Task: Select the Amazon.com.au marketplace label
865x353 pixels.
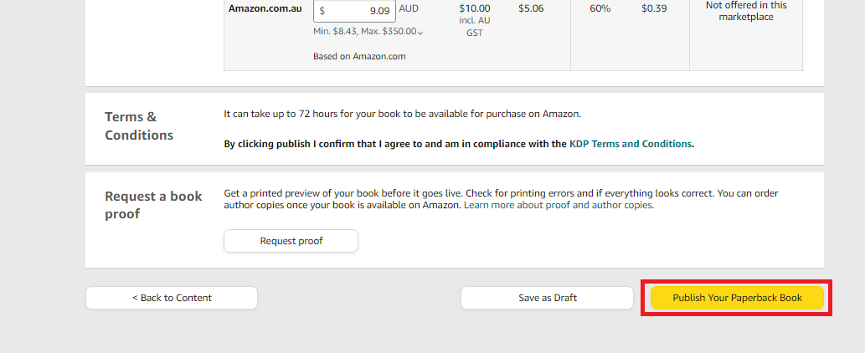Action: 265,9
